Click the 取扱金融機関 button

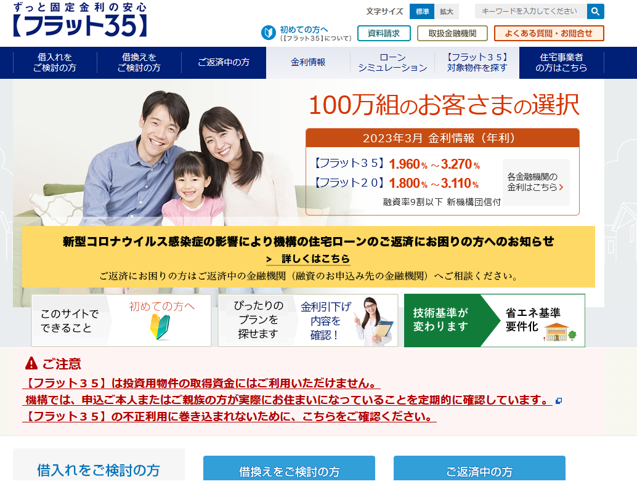452,33
